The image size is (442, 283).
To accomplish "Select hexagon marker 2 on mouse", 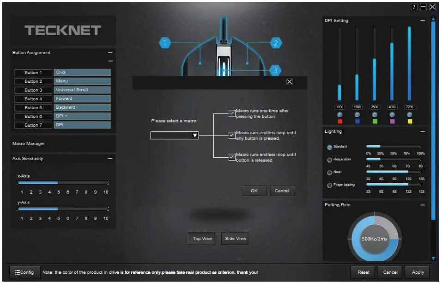I will (276, 43).
